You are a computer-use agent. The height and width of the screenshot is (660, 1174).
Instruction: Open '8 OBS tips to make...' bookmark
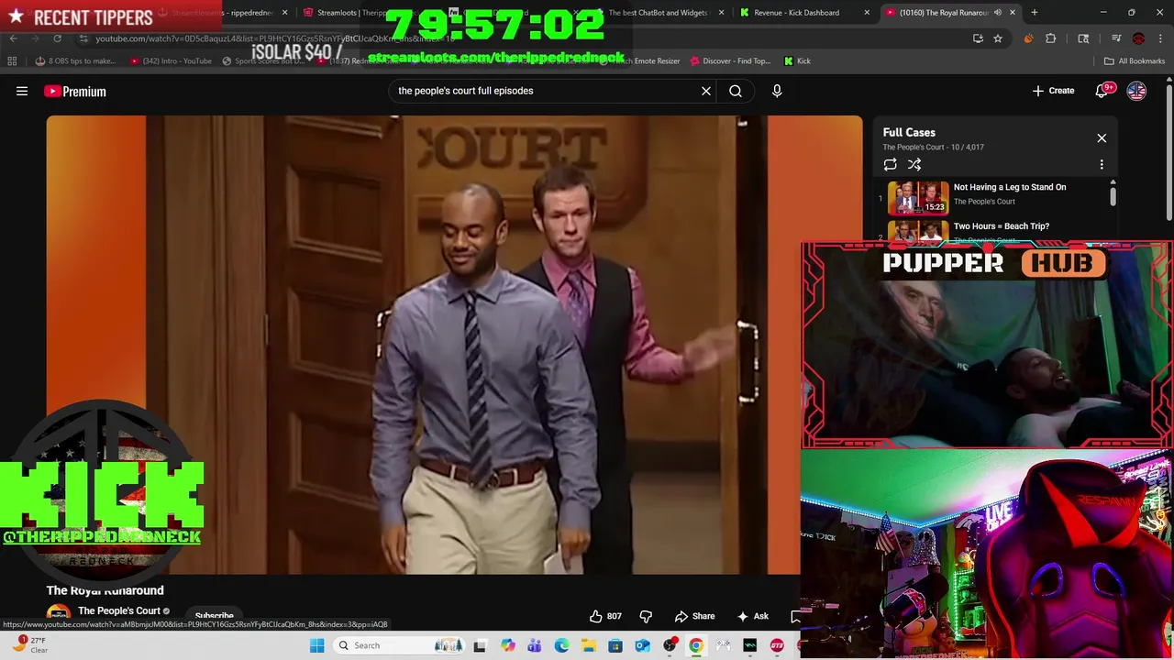coord(75,61)
